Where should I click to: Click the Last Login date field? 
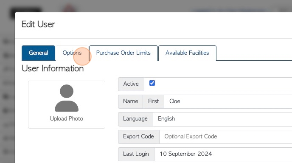tap(223, 154)
